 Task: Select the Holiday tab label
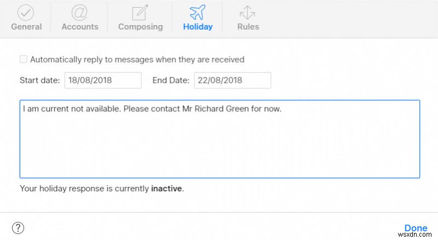click(x=198, y=26)
